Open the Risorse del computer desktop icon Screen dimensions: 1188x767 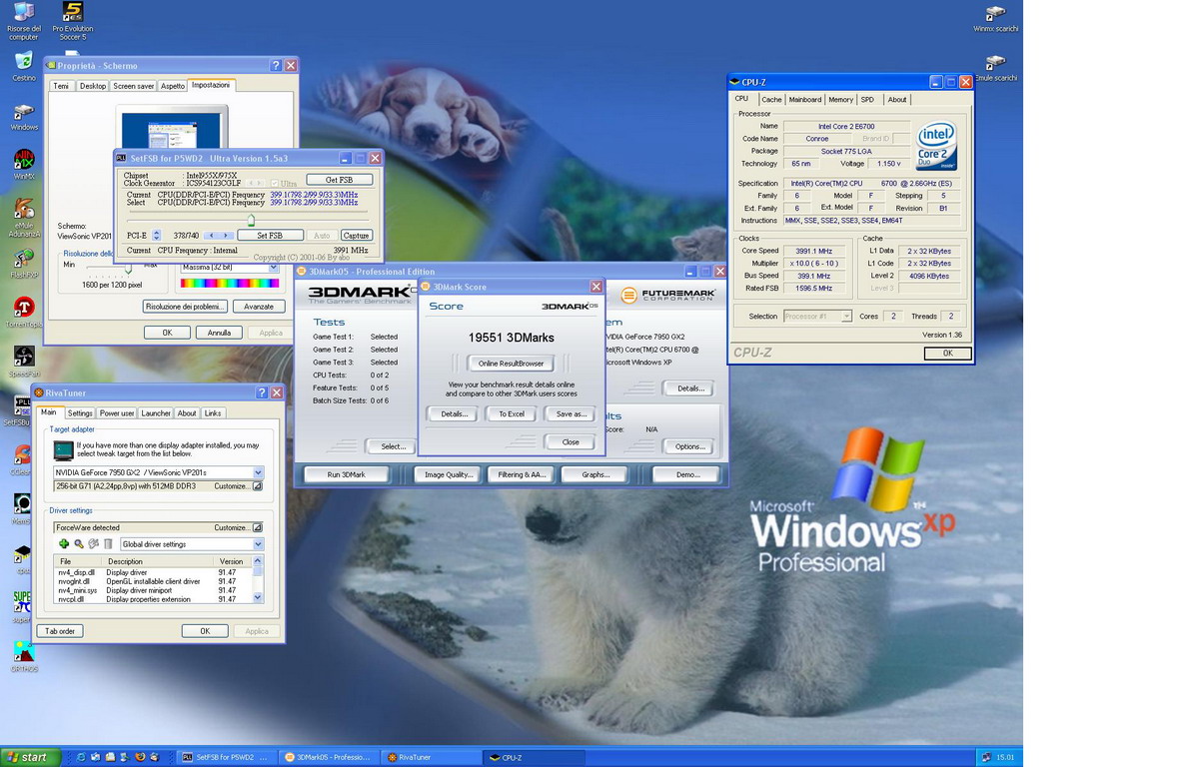click(x=24, y=20)
